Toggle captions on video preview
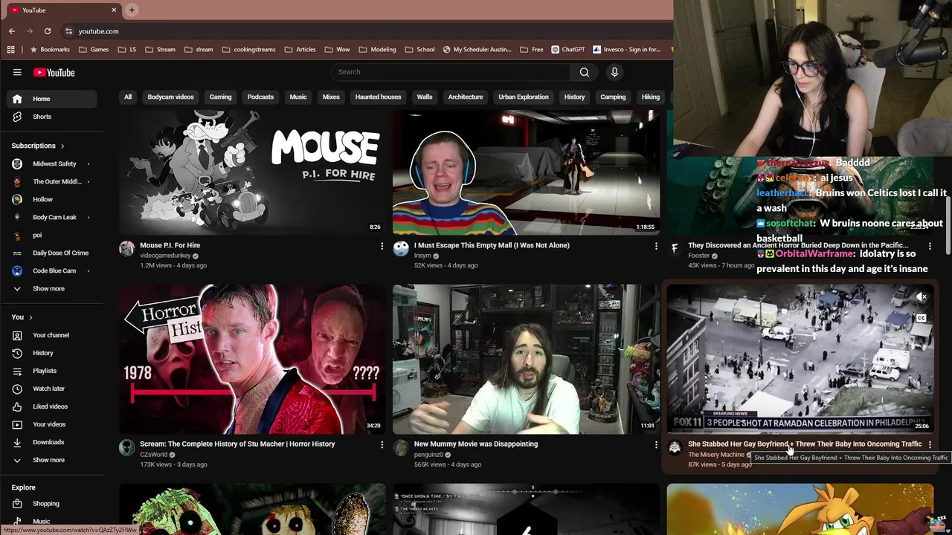This screenshot has height=535, width=952. pos(922,318)
